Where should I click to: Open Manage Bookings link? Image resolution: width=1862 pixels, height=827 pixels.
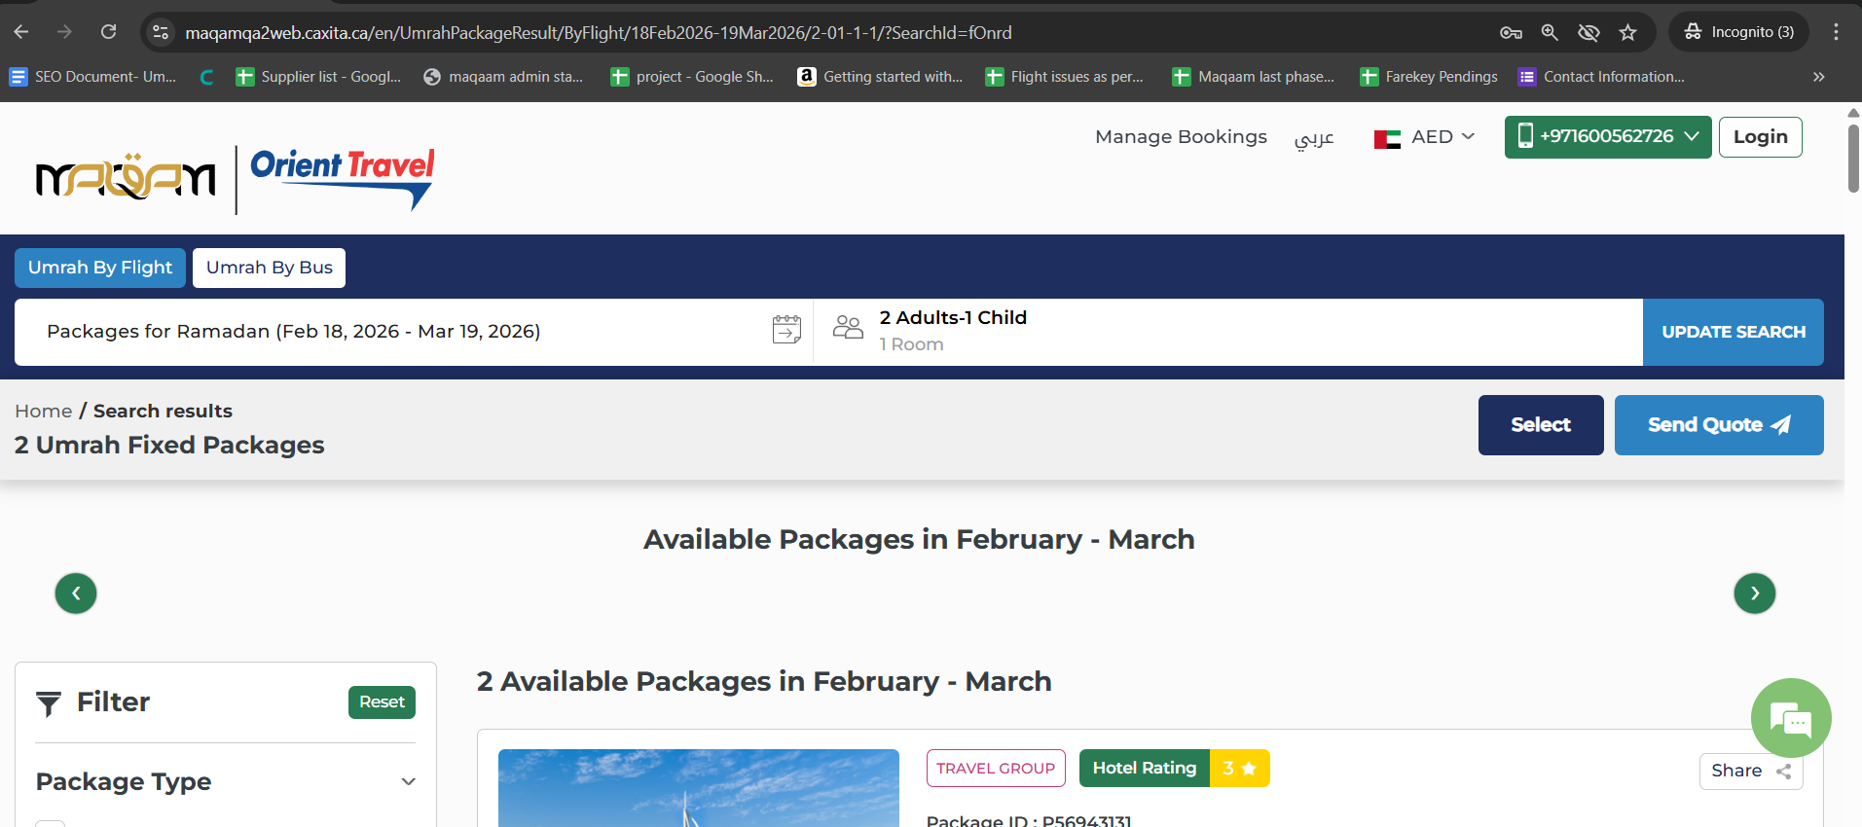[x=1181, y=137]
